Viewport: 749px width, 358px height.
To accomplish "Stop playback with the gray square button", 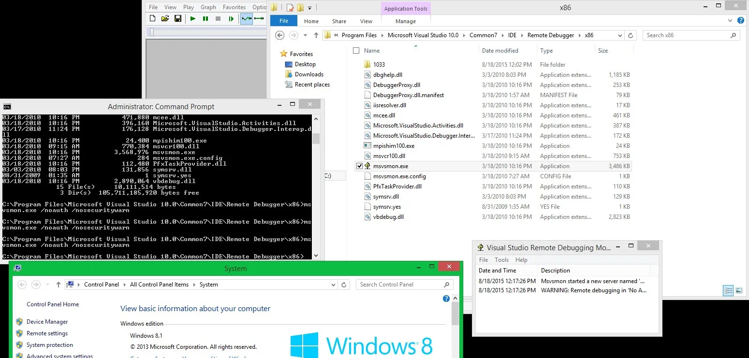I will coord(218,19).
